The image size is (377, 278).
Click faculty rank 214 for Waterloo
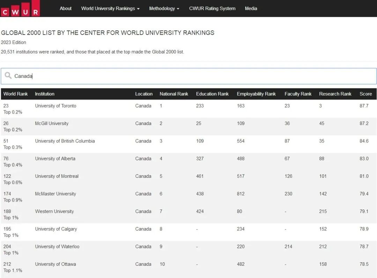pos(289,246)
